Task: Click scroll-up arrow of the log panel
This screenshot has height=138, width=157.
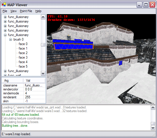Action: tap(153, 108)
